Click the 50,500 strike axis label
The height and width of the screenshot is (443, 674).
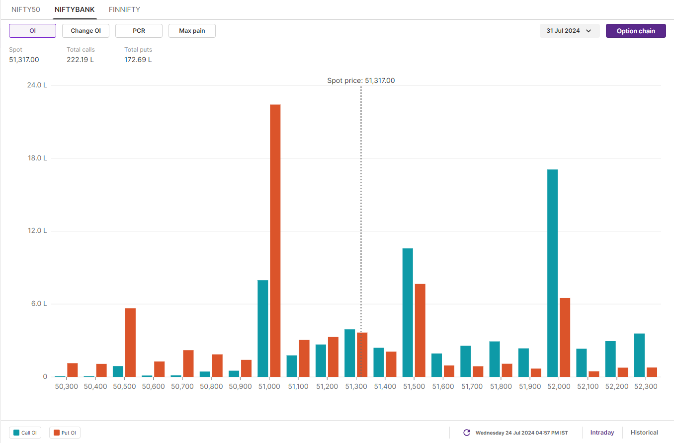coord(124,386)
